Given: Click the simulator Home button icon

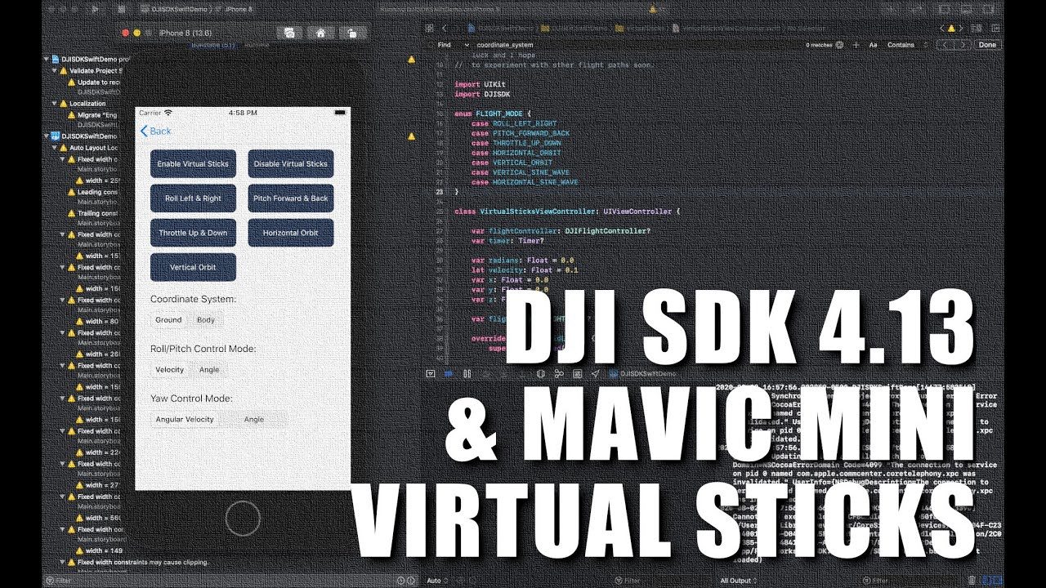Looking at the screenshot, I should (320, 33).
